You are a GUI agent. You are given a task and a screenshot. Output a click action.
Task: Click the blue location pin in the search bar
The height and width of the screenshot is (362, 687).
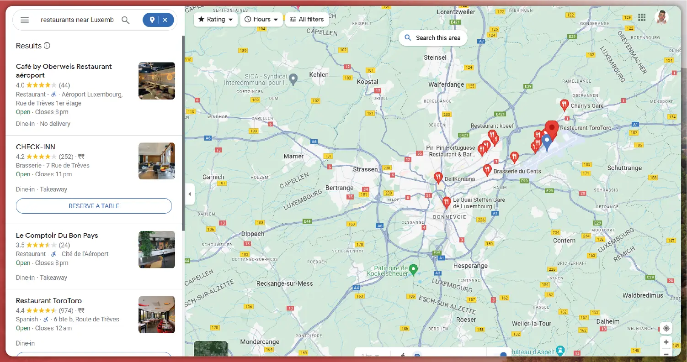[152, 20]
